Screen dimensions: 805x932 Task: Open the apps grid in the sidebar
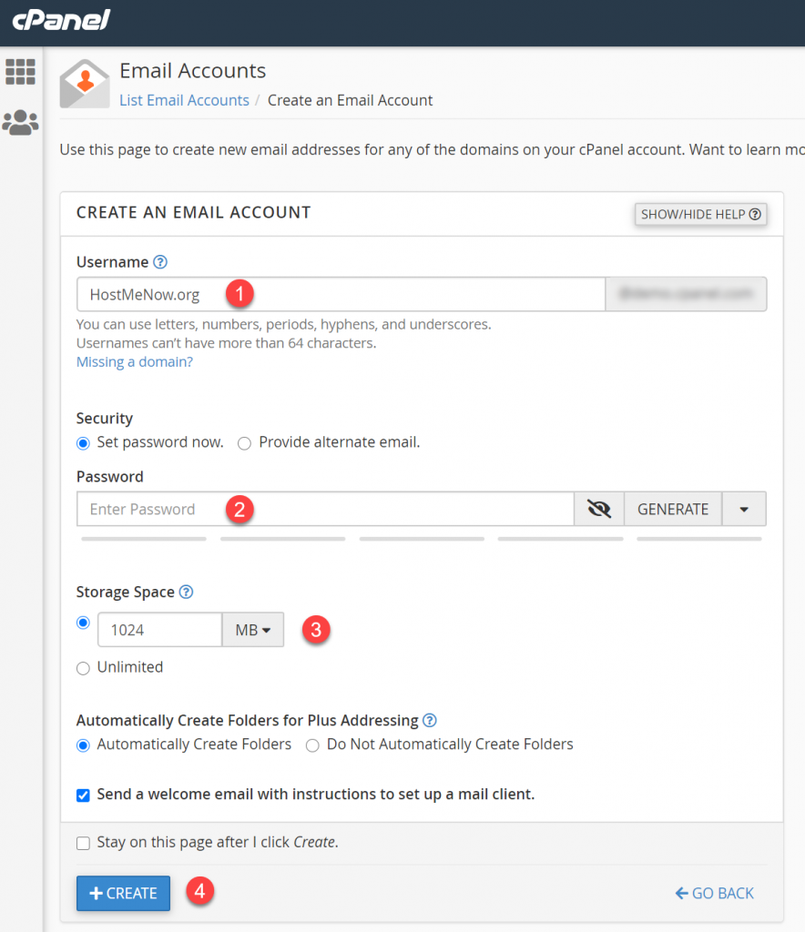coord(20,71)
